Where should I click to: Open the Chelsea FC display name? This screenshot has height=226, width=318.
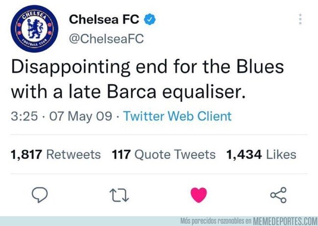(104, 19)
